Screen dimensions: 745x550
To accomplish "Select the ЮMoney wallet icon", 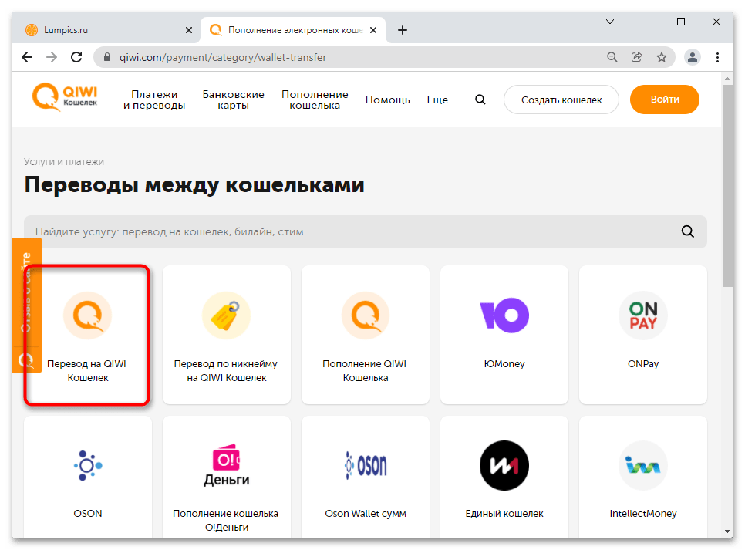I will coord(504,315).
